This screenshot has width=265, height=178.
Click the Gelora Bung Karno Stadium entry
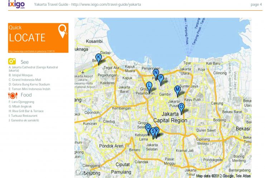tap(29, 85)
